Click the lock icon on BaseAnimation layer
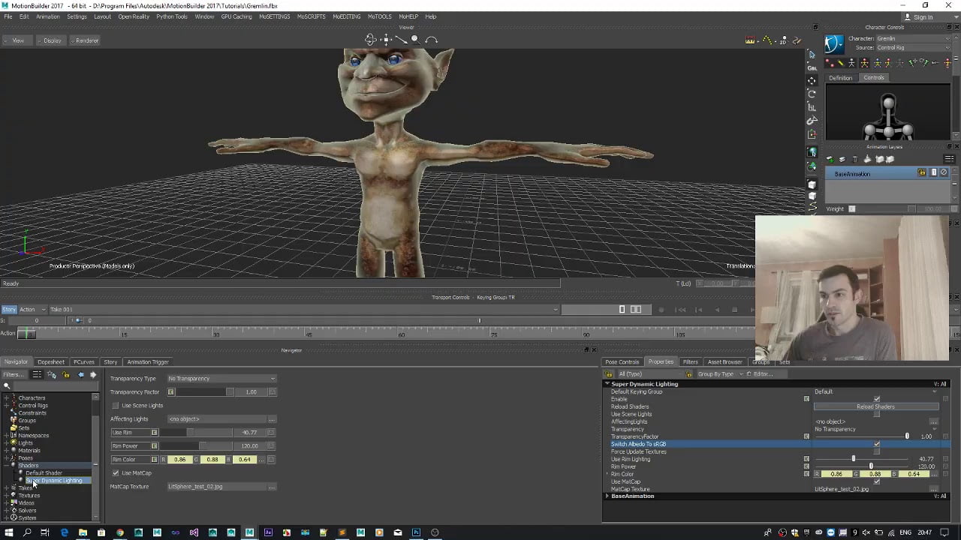Screen dimensions: 961x540 [x=922, y=173]
